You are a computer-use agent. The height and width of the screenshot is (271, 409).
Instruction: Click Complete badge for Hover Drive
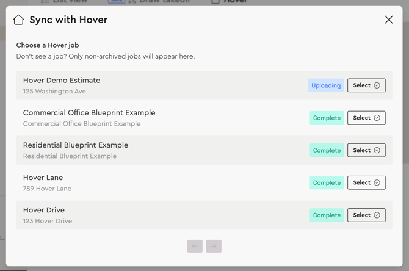pyautogui.click(x=327, y=215)
